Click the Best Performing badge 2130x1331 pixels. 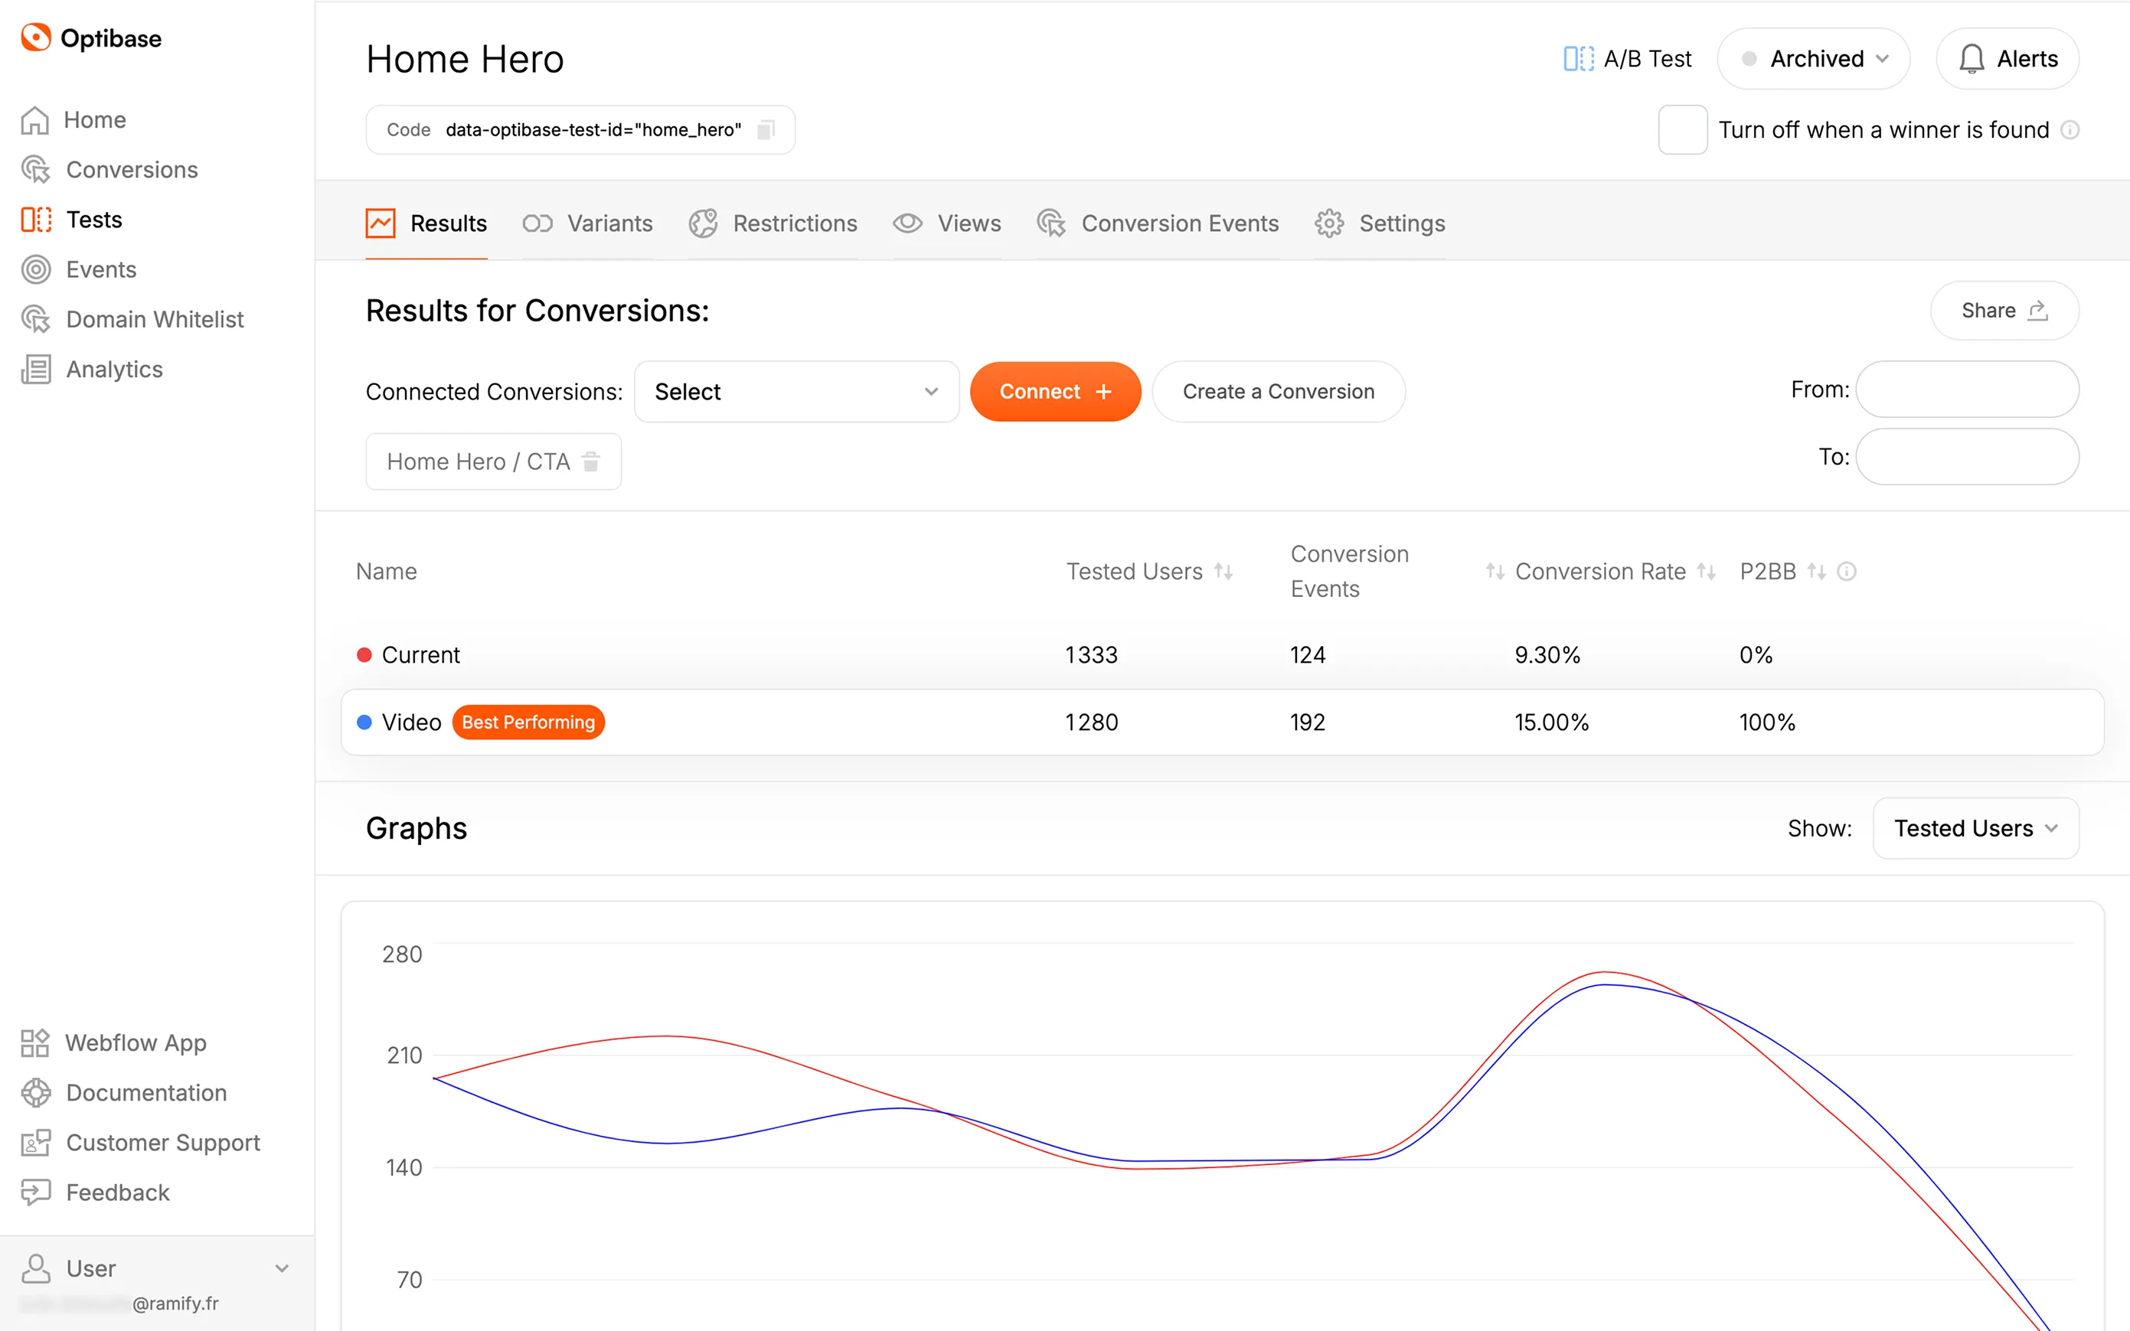(528, 723)
